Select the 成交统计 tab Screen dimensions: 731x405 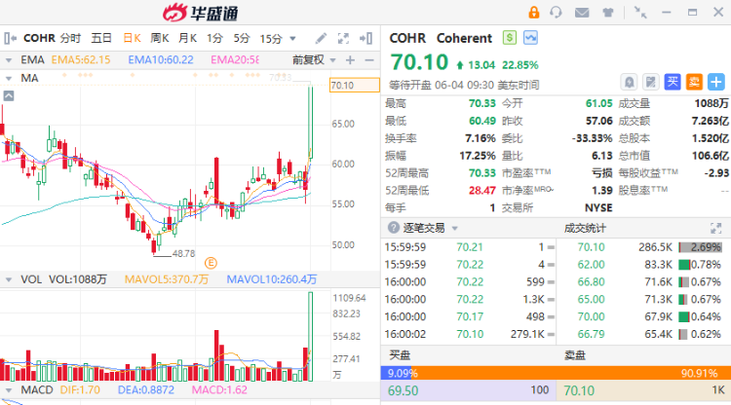(x=585, y=228)
